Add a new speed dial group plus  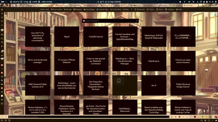pos(131,9)
